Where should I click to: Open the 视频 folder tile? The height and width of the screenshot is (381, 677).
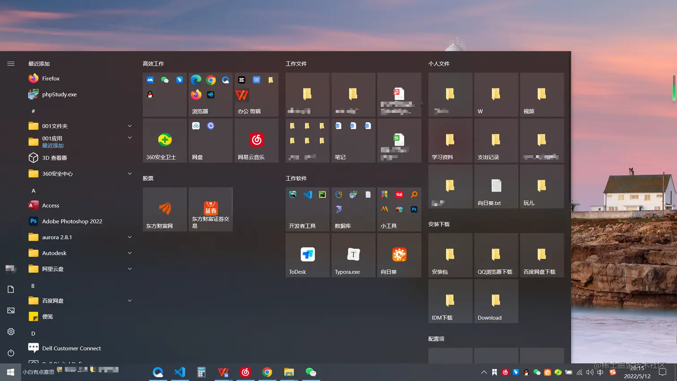[542, 95]
